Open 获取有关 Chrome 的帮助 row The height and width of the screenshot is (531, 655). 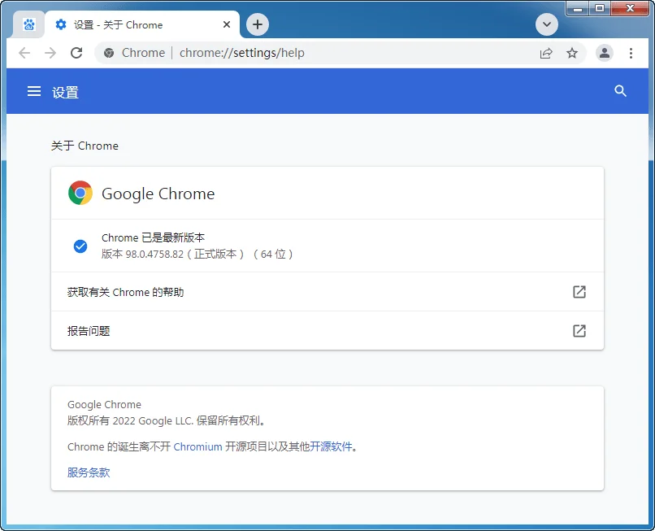point(327,292)
